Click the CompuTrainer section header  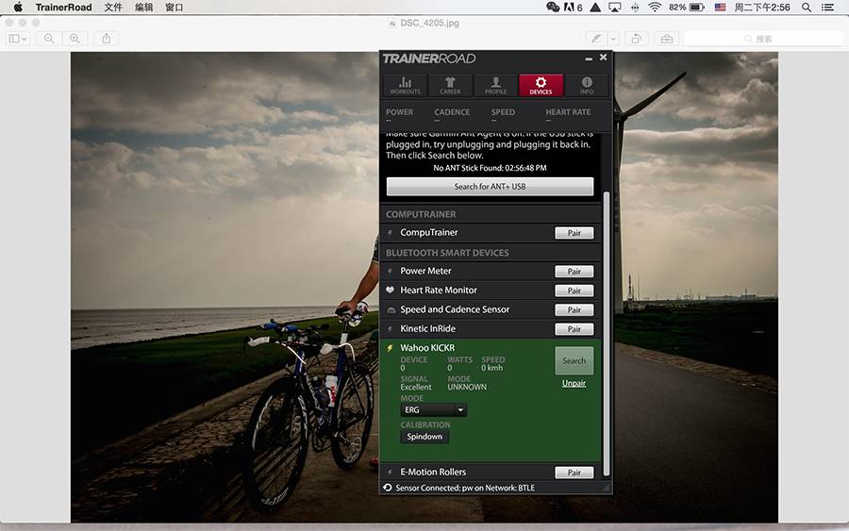tap(421, 214)
